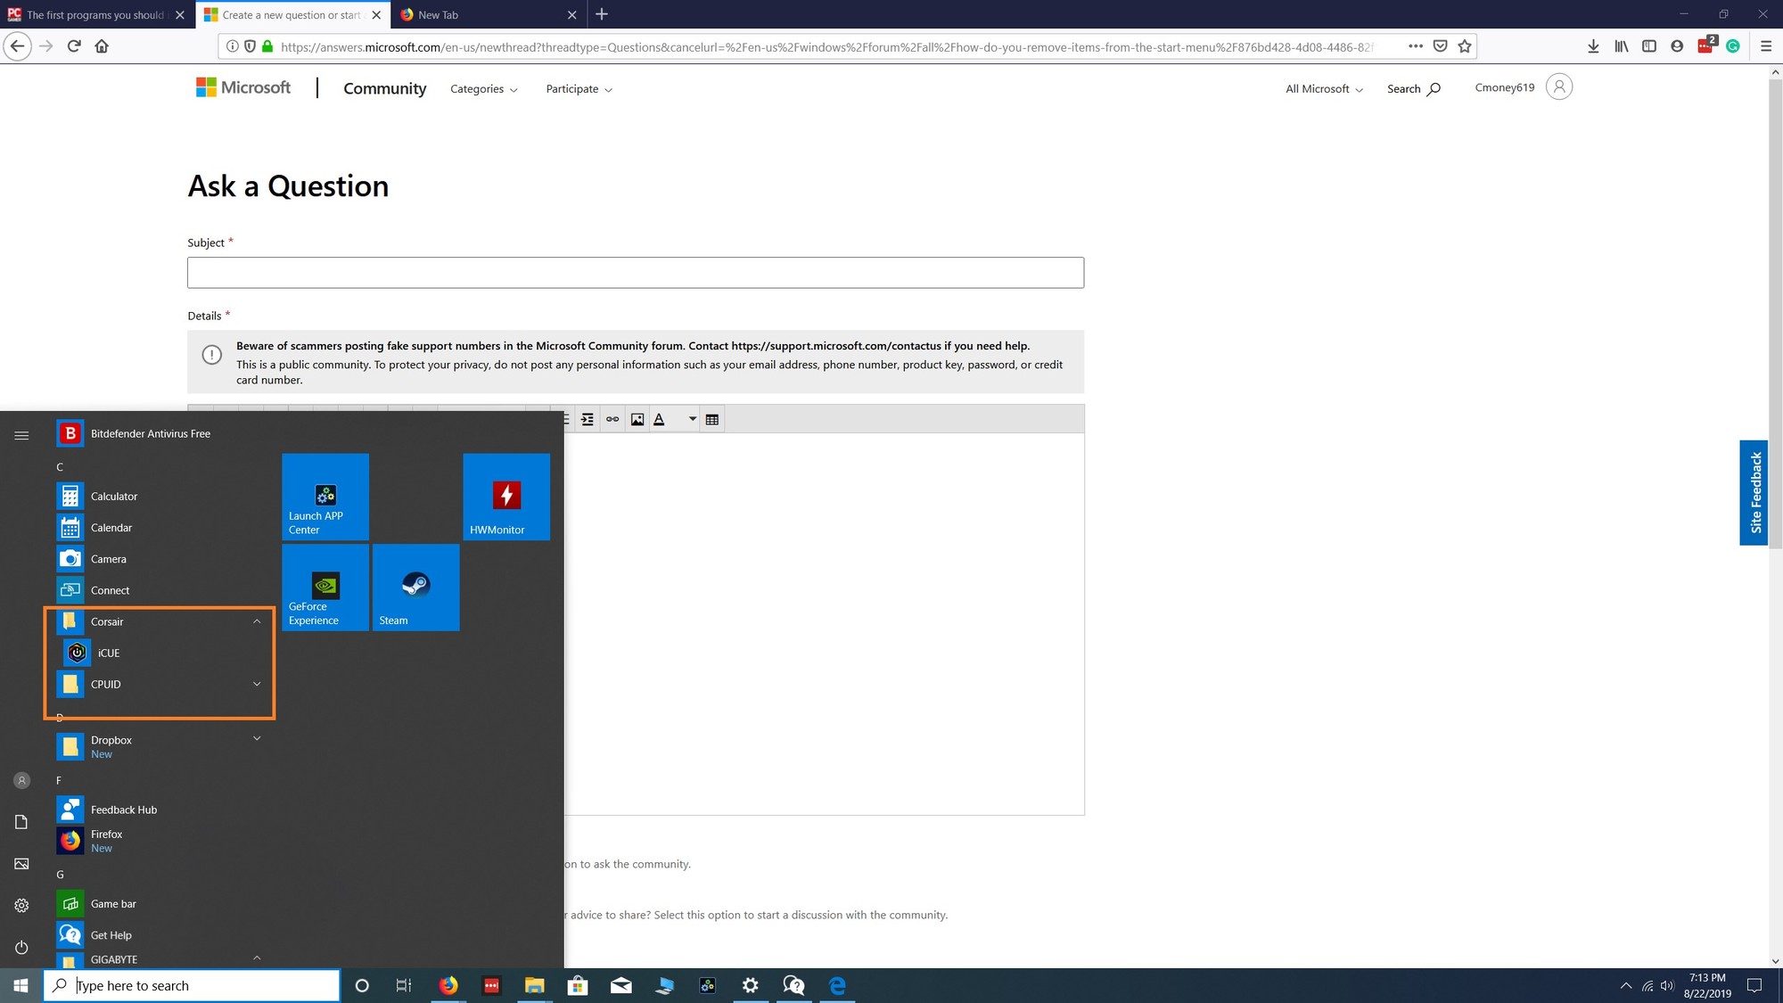Open Firefox Library toolbar icon
Image resolution: width=1783 pixels, height=1003 pixels.
[1622, 46]
